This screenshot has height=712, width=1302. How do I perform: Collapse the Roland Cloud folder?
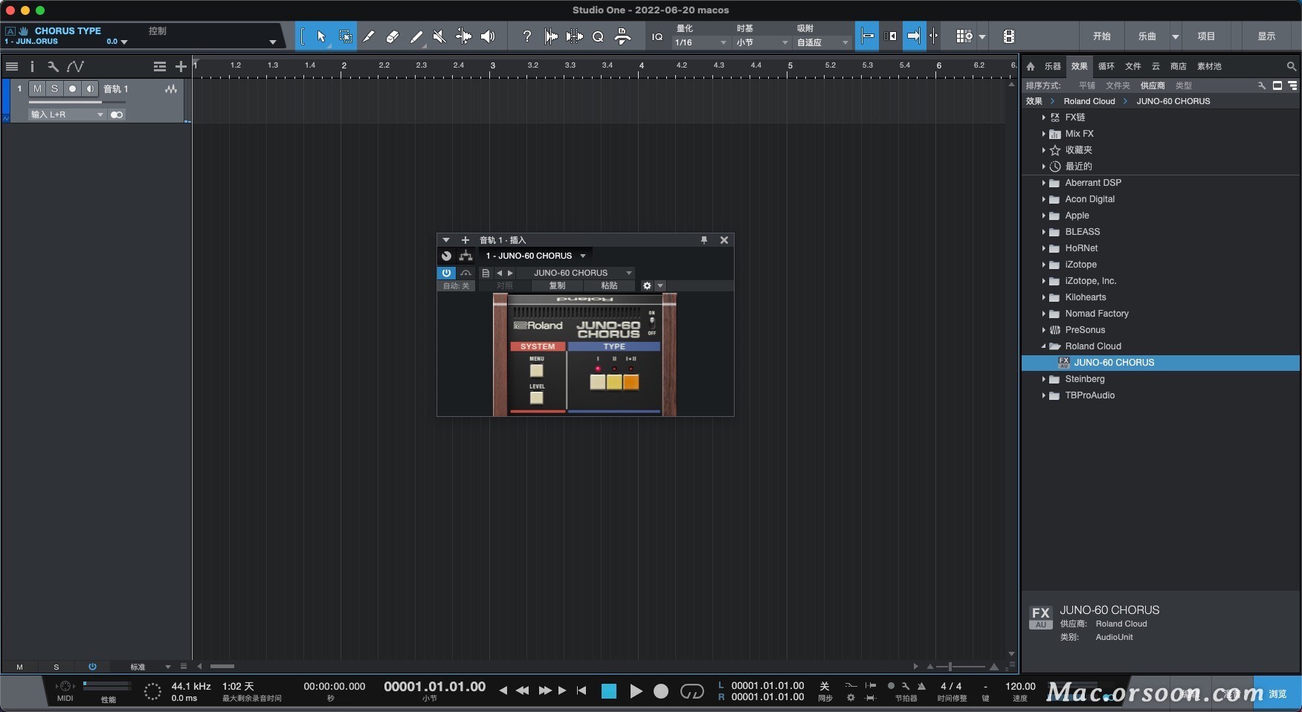pos(1043,346)
